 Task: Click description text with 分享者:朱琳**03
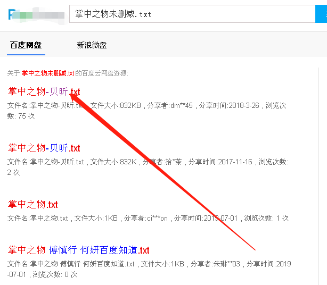149,269
